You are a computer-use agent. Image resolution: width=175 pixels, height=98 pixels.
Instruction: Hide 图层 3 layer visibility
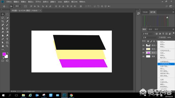(x=143, y=53)
